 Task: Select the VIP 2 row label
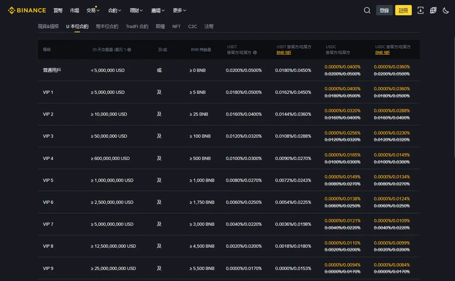48,114
